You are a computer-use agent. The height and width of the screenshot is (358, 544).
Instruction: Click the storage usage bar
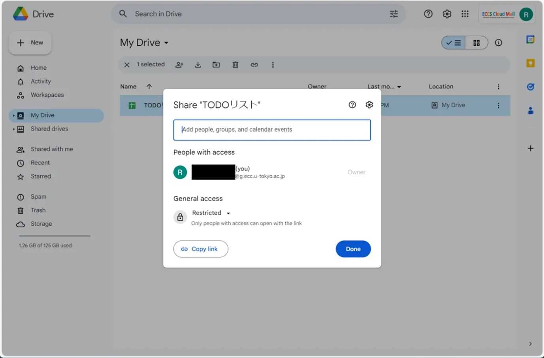coord(55,236)
